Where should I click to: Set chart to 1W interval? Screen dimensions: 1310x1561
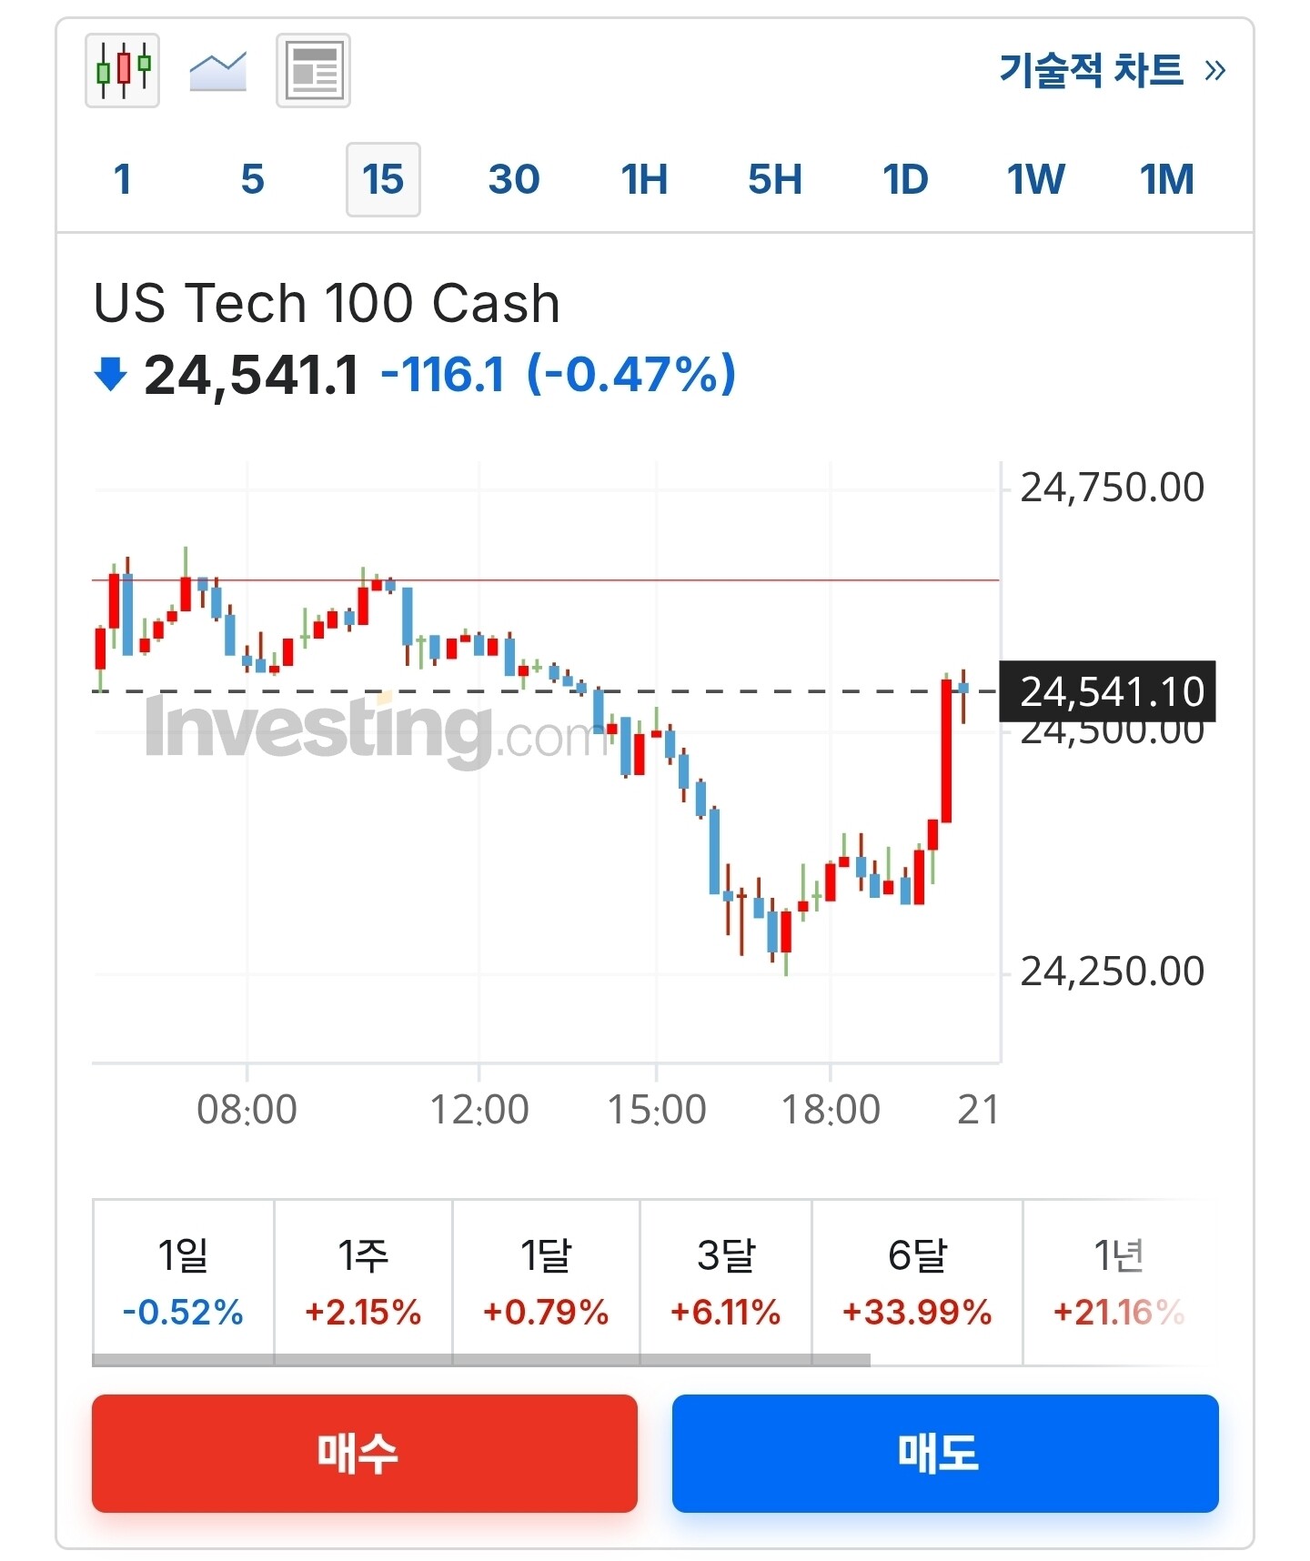1035,179
